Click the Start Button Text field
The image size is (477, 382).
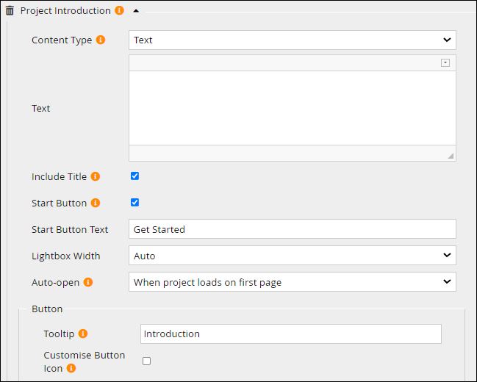pyautogui.click(x=292, y=229)
